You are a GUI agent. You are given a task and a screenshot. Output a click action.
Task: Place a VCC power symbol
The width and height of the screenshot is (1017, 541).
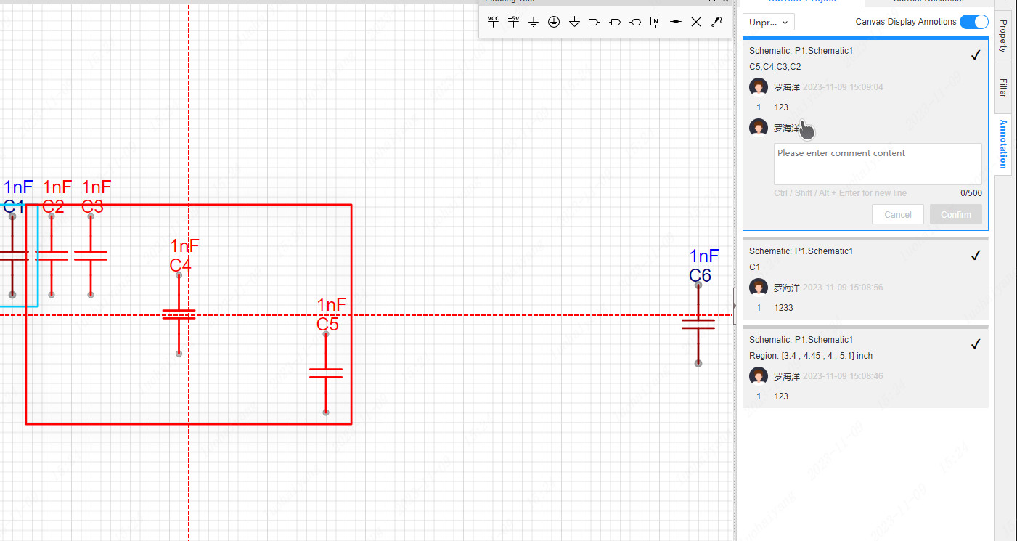[x=493, y=22]
